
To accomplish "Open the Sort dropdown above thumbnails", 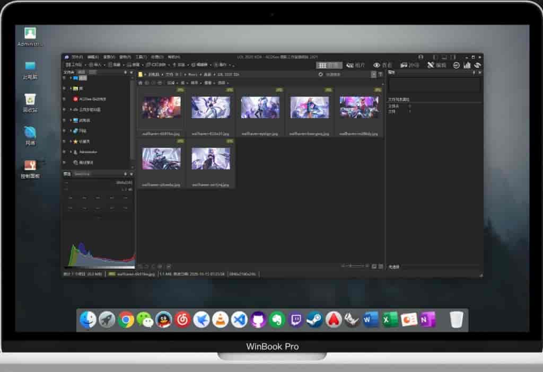I will coord(196,83).
